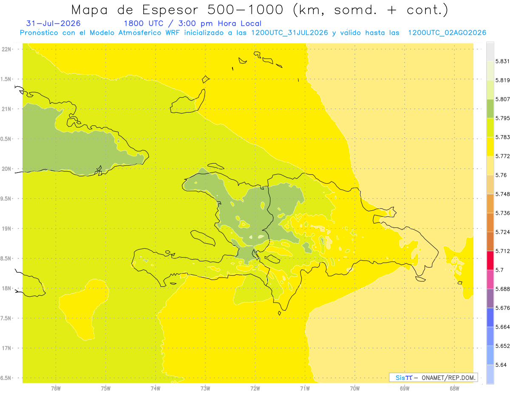Click the longitude axis label 68W
The image size is (510, 394).
pyautogui.click(x=454, y=388)
